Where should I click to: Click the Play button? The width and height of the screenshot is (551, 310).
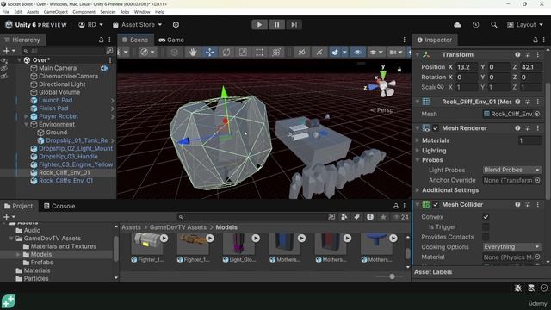click(x=259, y=25)
